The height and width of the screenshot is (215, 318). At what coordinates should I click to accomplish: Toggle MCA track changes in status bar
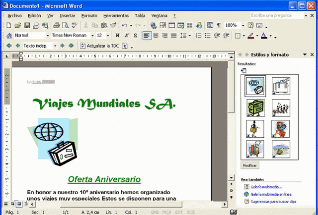pos(167,213)
